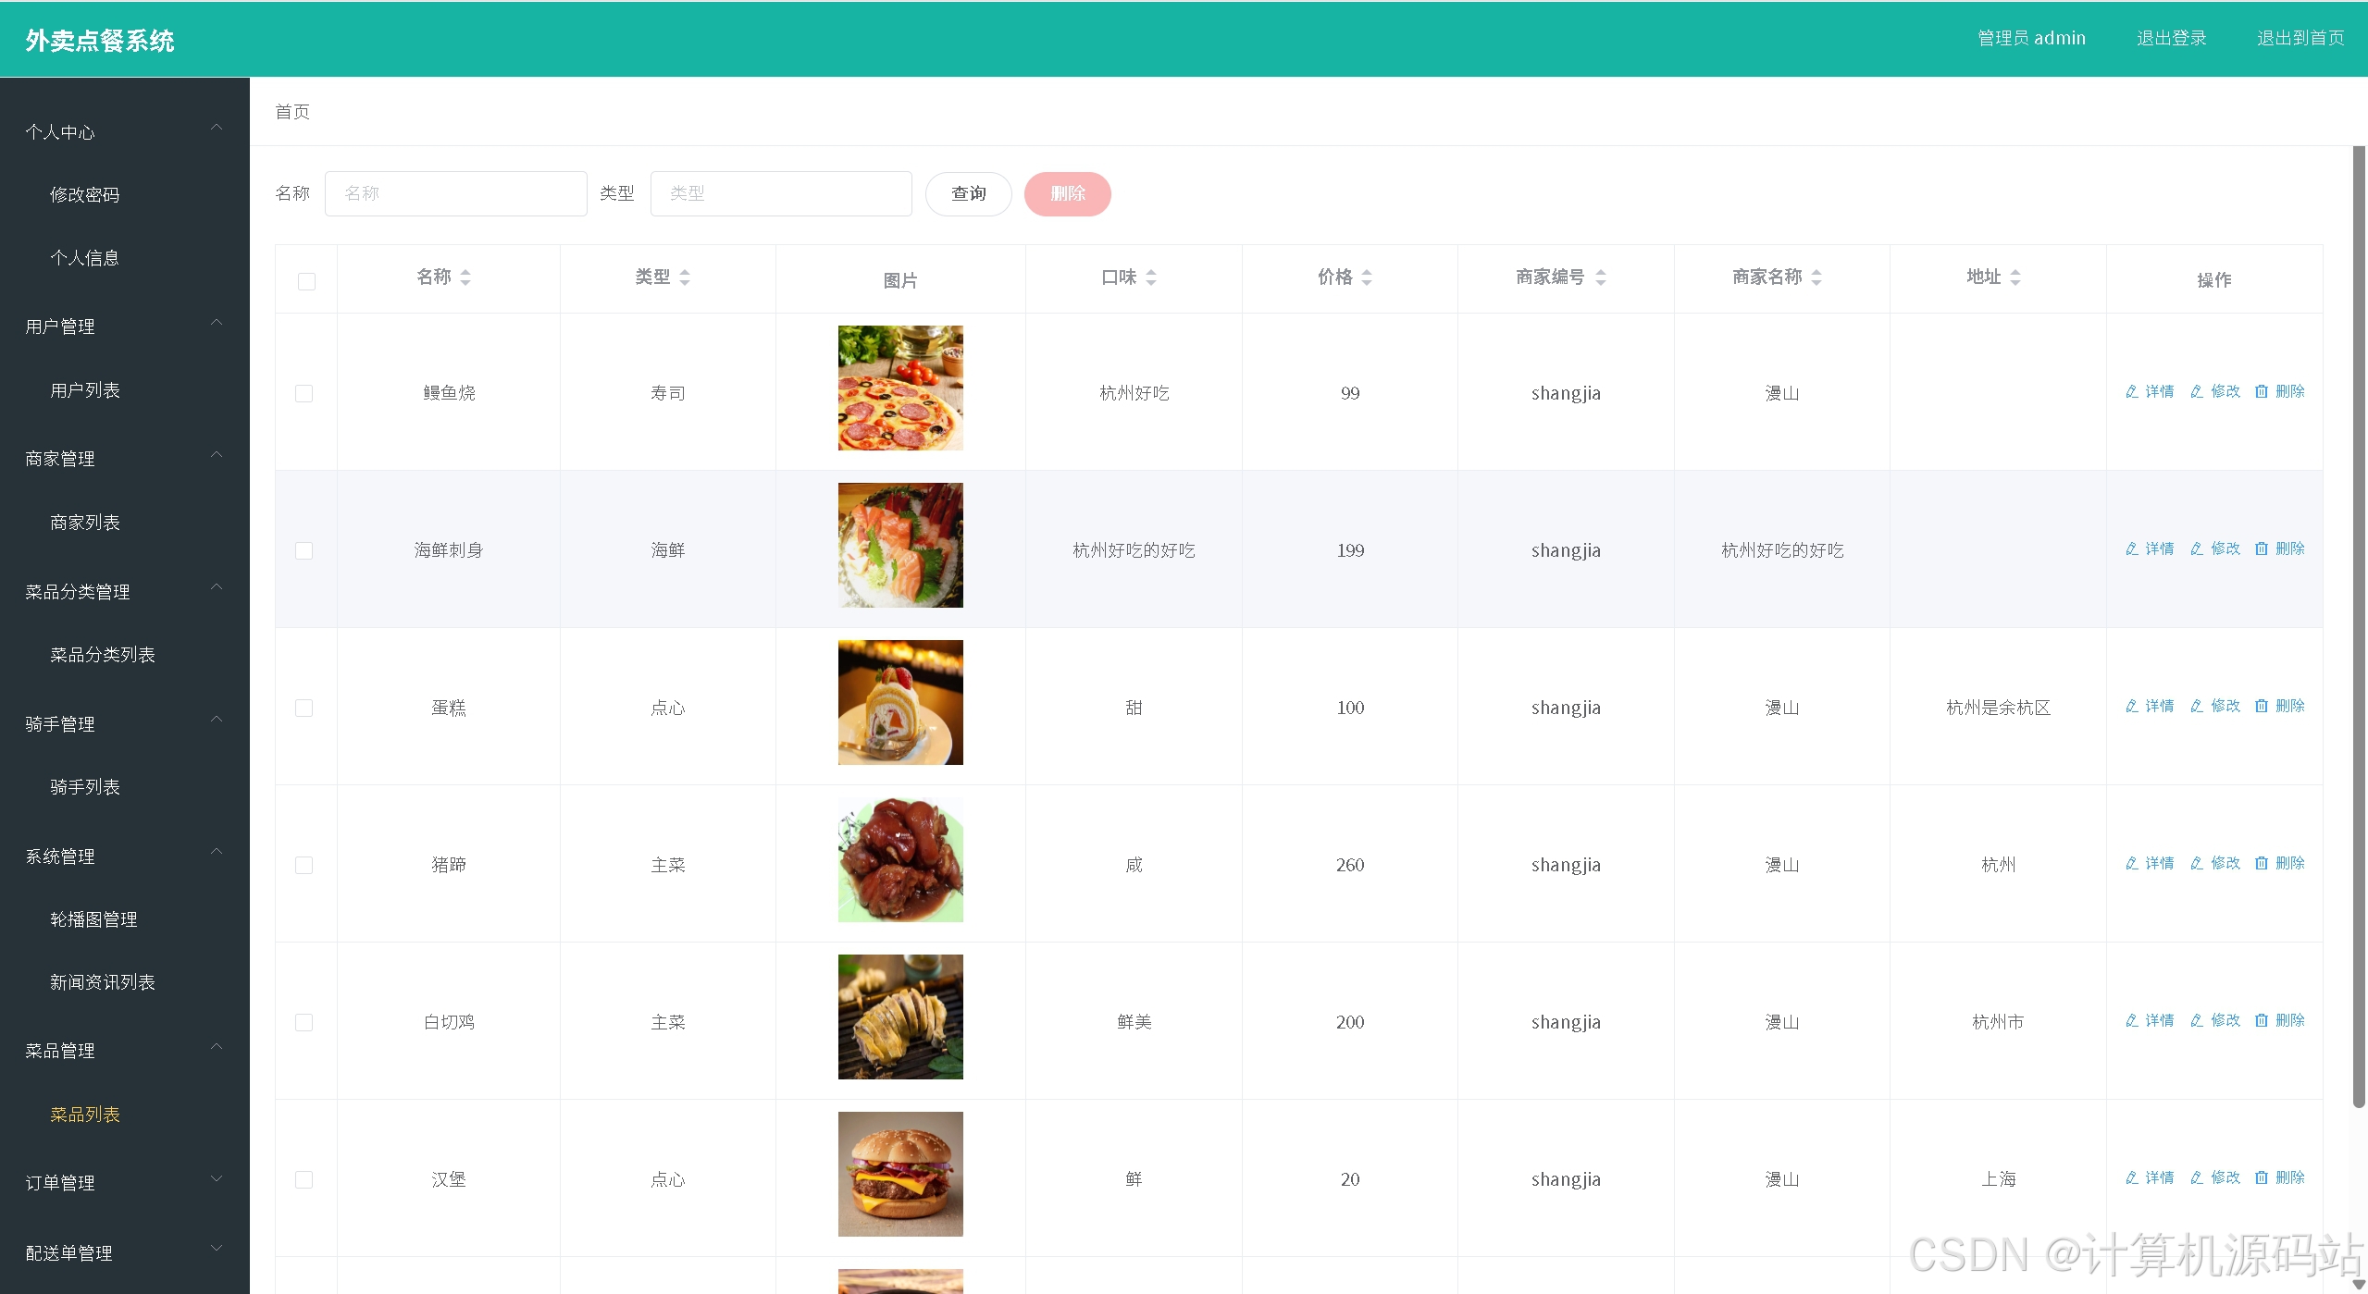Sort table by 类型 column
The image size is (2368, 1294).
point(685,277)
